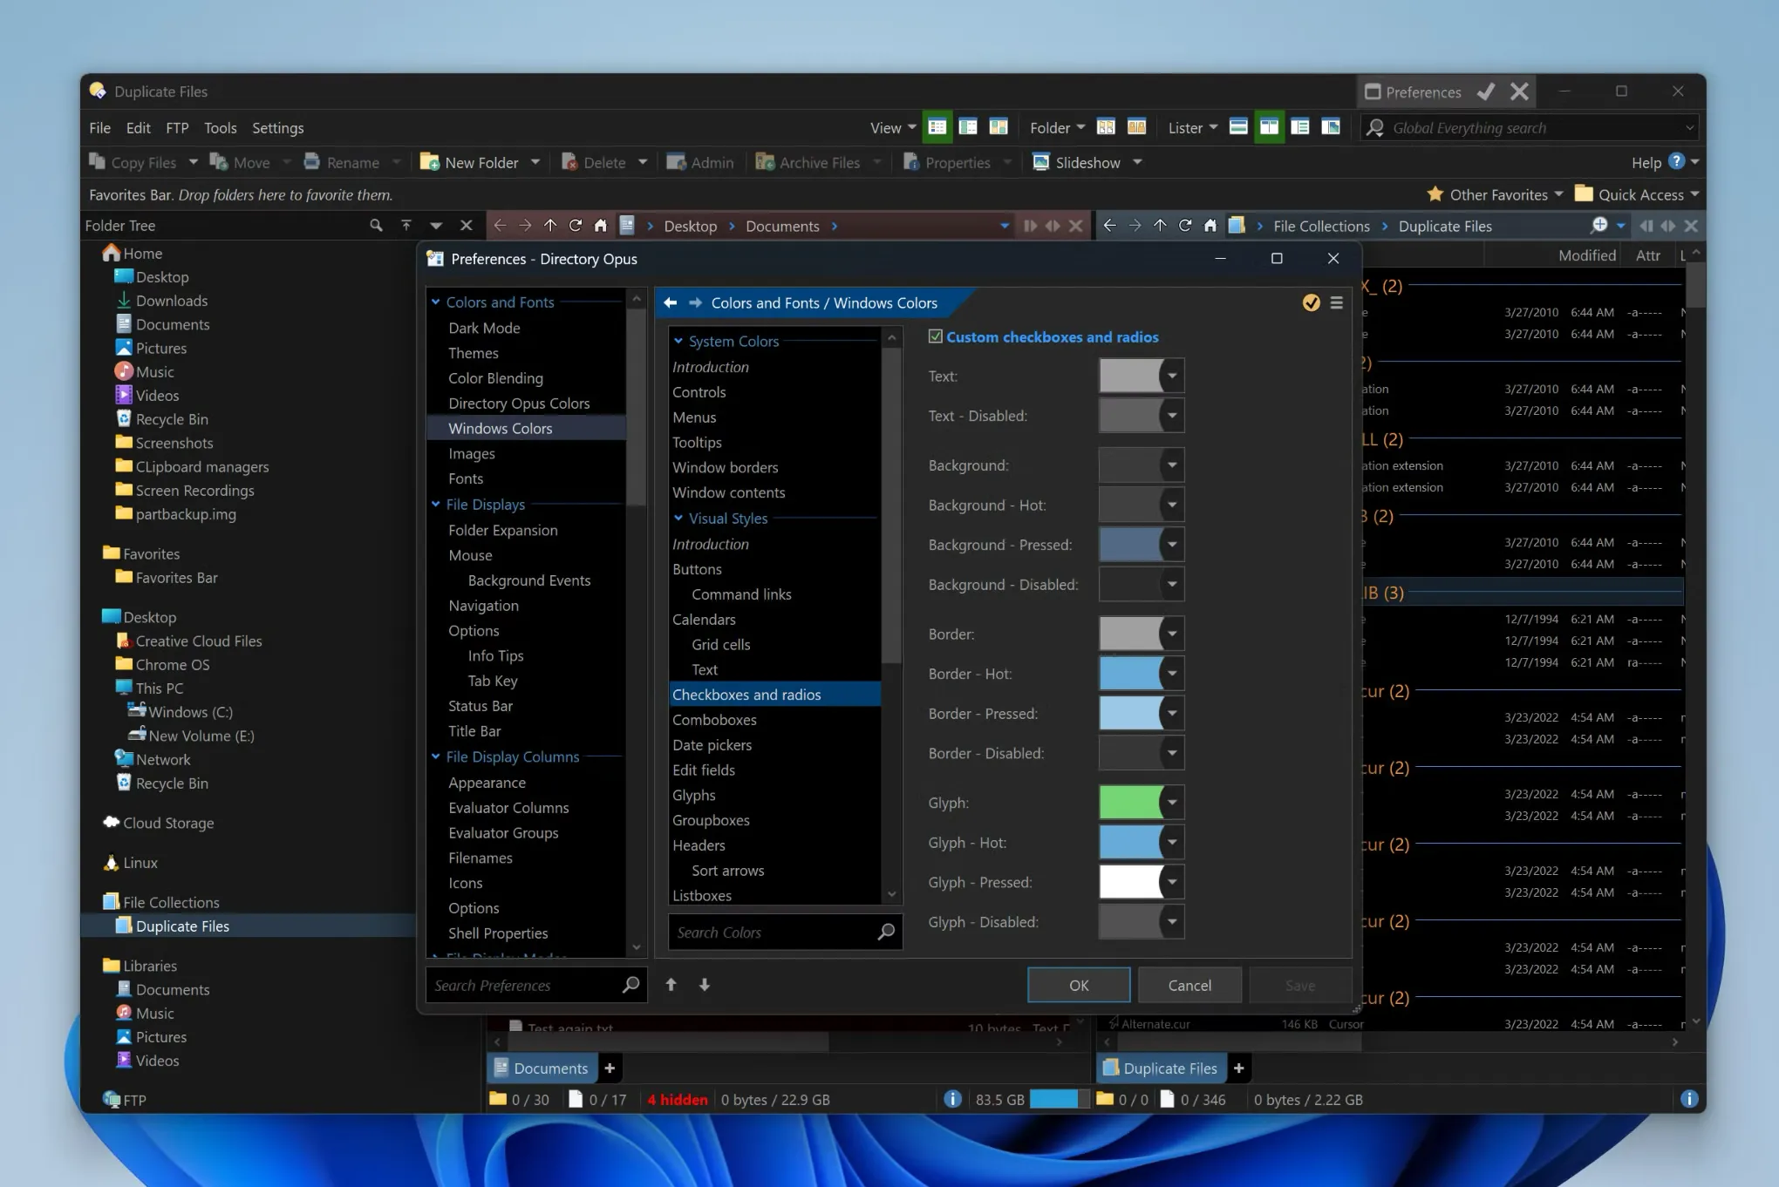Click the New Folder icon
Viewport: 1779px width, 1187px height.
429,162
